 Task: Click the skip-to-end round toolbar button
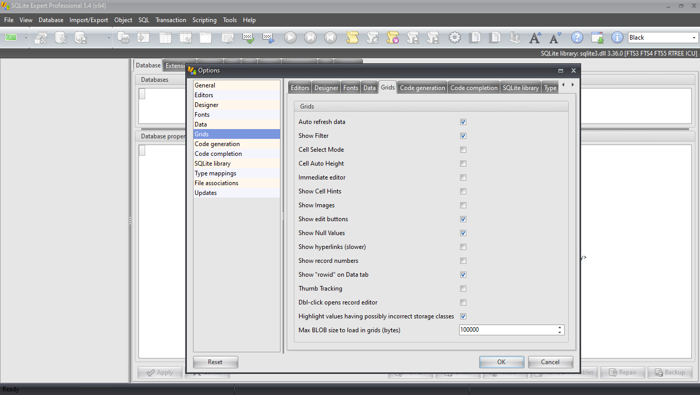tap(310, 38)
